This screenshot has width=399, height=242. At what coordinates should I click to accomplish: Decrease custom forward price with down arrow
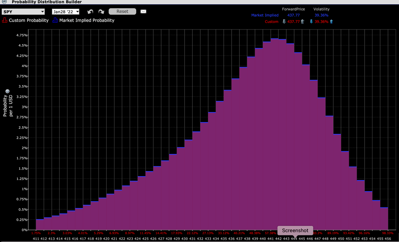(x=284, y=22)
